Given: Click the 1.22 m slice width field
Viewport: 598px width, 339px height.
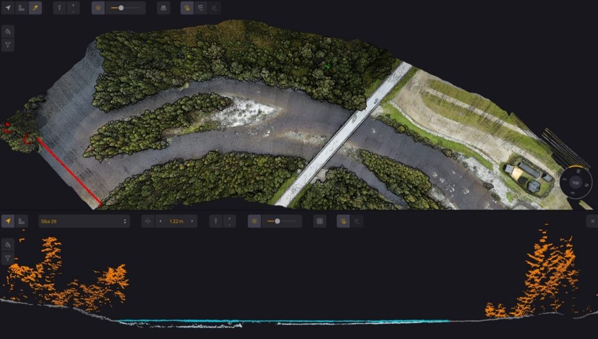Looking at the screenshot, I should (175, 221).
